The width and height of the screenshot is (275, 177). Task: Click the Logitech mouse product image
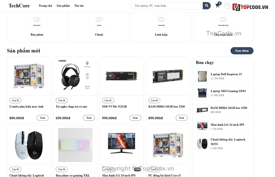pyautogui.click(x=29, y=145)
